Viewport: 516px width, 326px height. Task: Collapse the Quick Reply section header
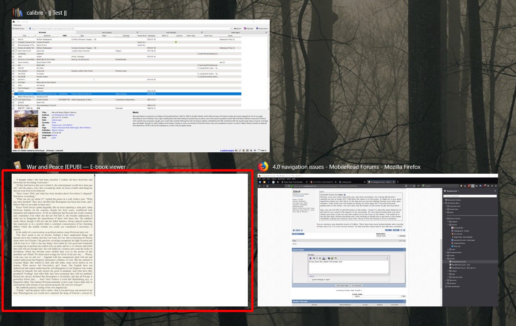pyautogui.click(x=404, y=250)
